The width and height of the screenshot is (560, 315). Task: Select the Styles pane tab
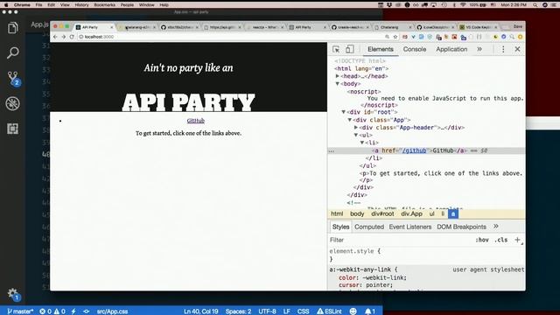point(340,227)
